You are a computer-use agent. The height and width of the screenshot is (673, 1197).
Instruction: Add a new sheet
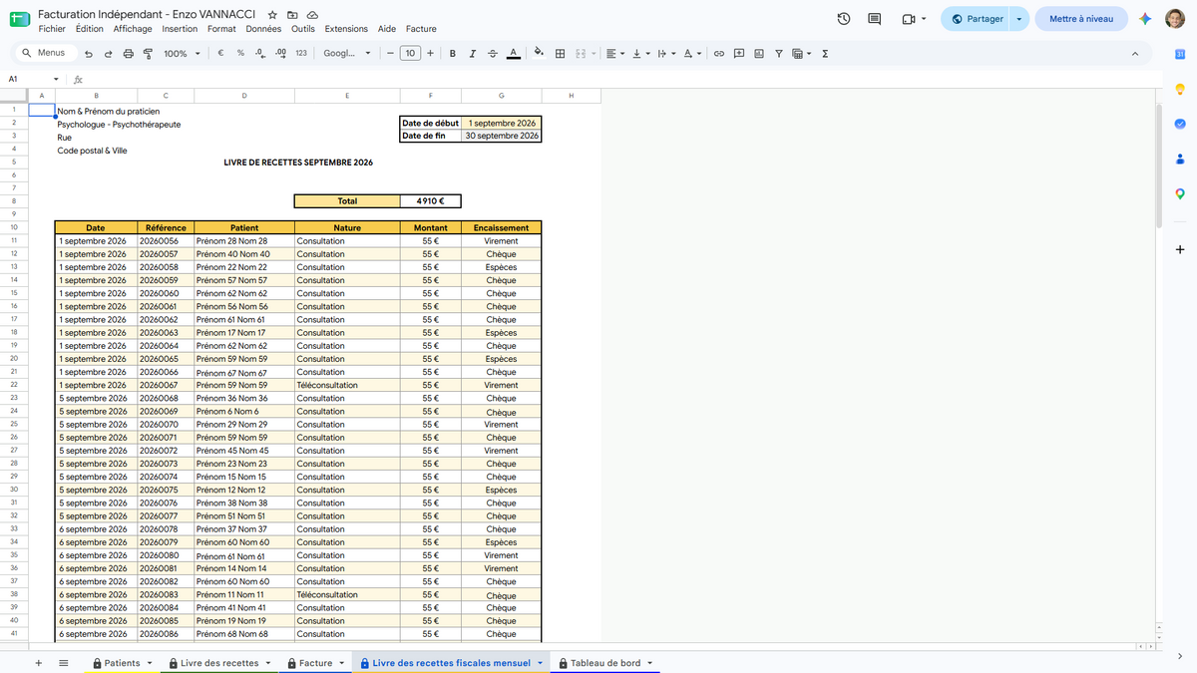[39, 663]
